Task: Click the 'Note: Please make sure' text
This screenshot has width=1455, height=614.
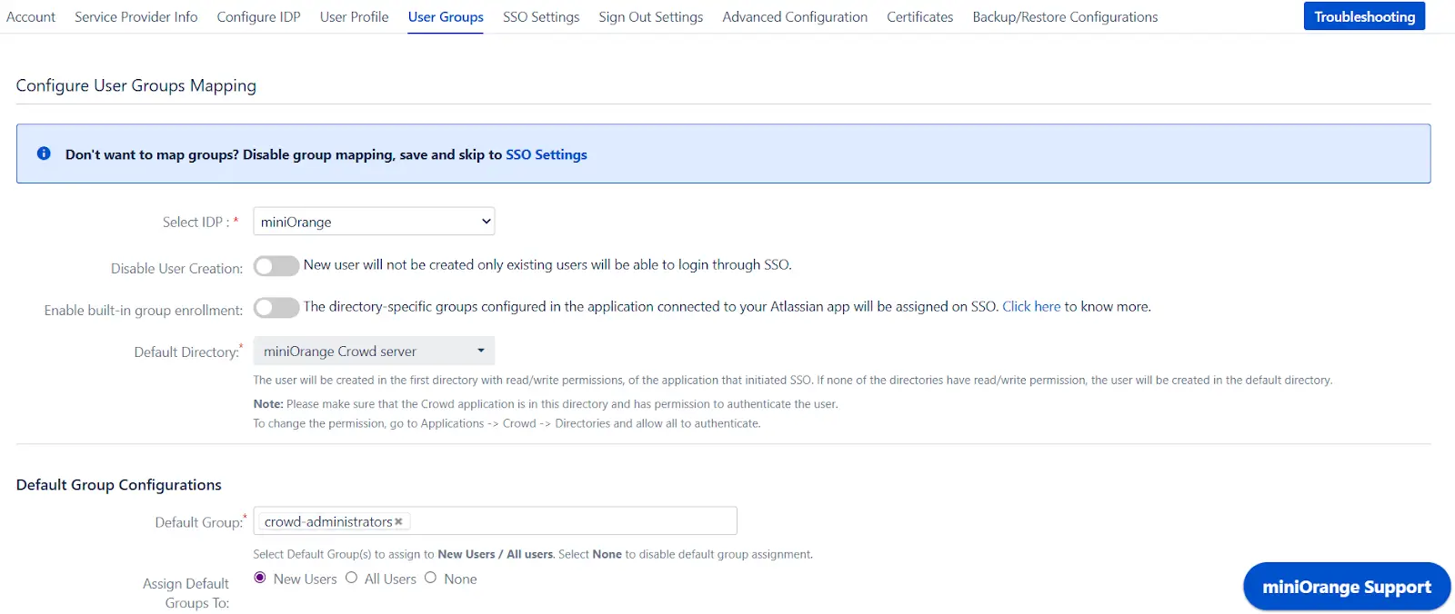Action: (546, 404)
